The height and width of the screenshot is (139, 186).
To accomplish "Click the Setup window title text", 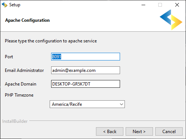I will tap(15, 5).
